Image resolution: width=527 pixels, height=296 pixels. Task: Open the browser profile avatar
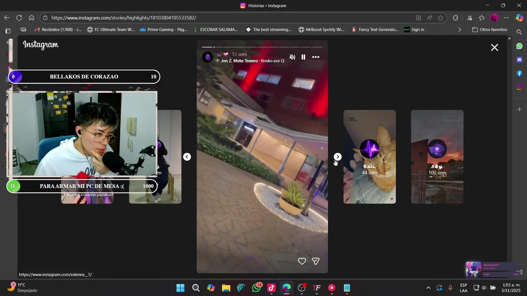(x=494, y=18)
